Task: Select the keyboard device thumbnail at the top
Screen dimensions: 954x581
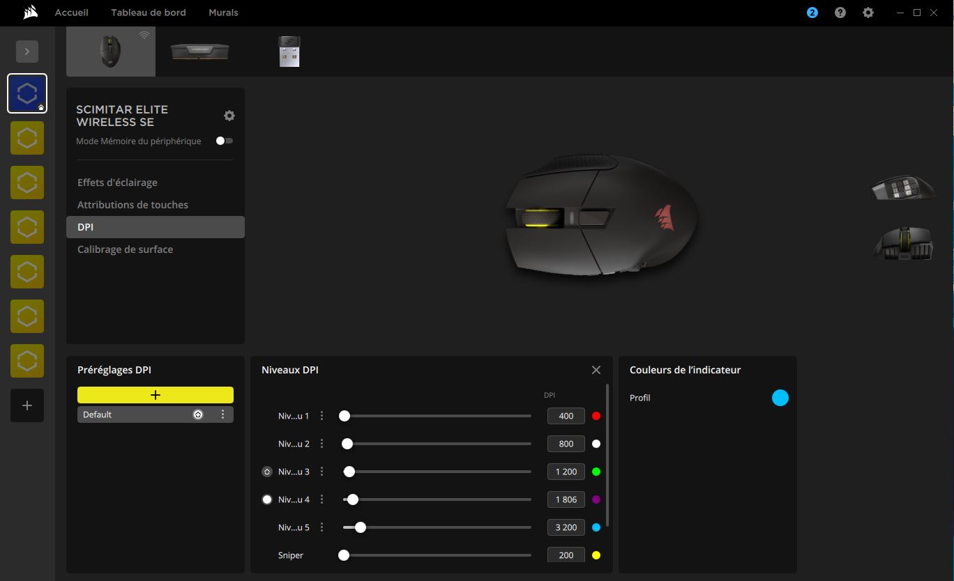Action: click(200, 50)
